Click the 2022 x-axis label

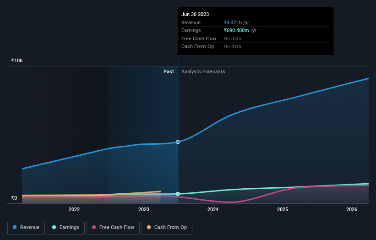(74, 209)
